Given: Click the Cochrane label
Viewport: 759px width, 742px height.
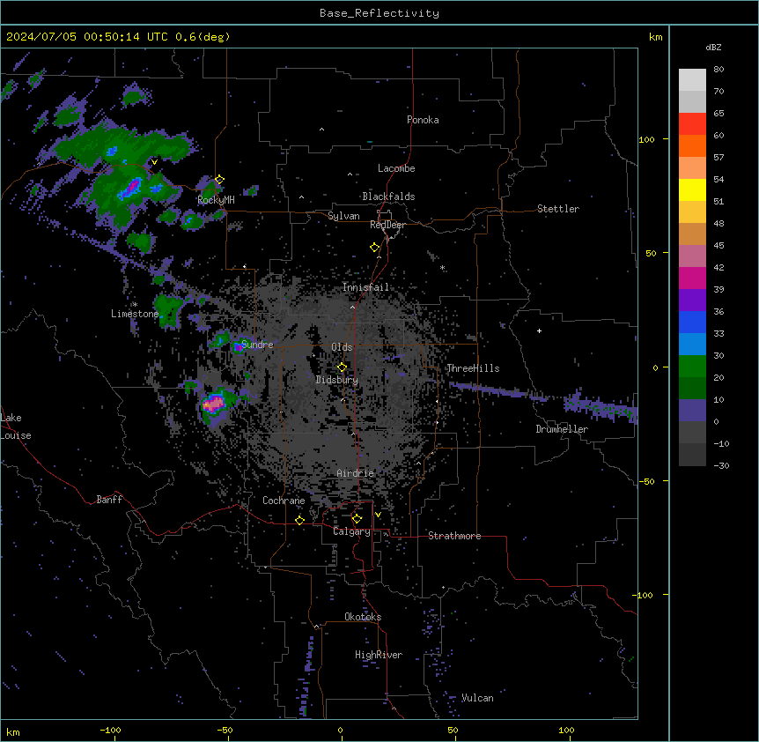Looking at the screenshot, I should [x=284, y=501].
